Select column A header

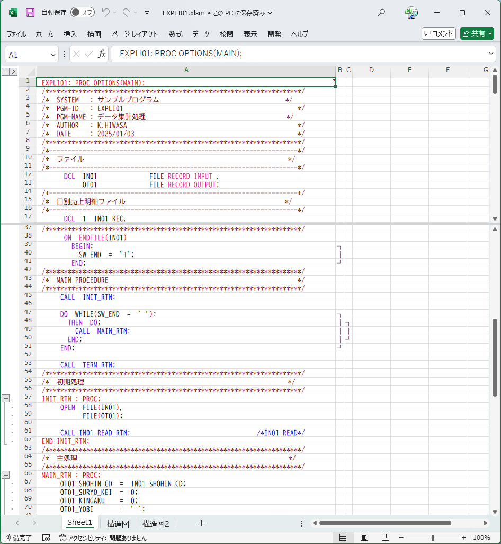point(186,70)
